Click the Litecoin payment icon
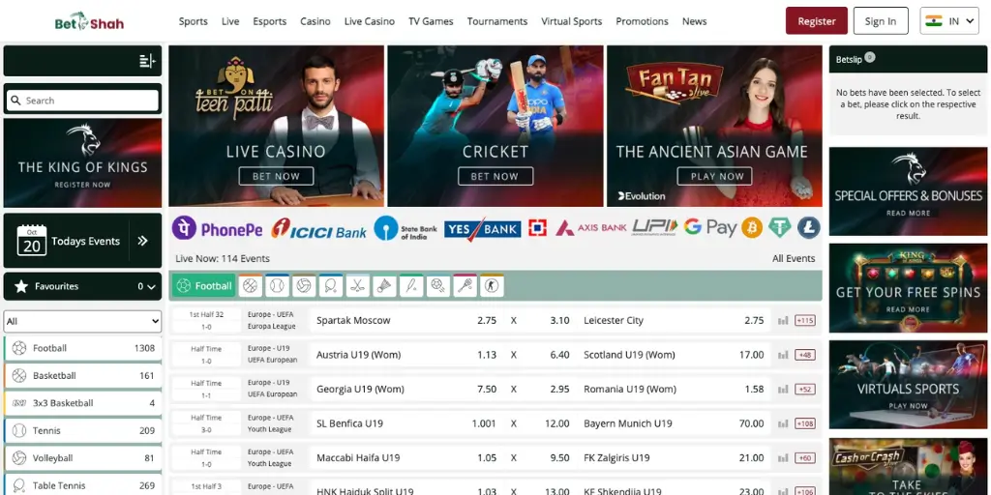991x495 pixels. 808,227
